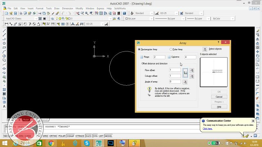Click the Move tool in Modify toolbar
The image size is (262, 147).
[x=257, y=52]
